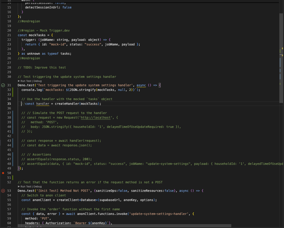Click '//#endregion' on line 18
Screen dimensions: 284x228
point(29,21)
